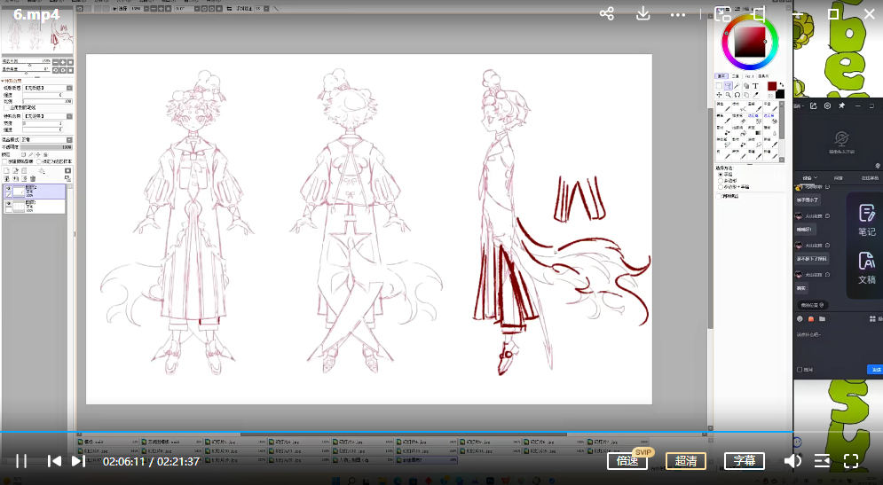Enter fullscreen mode for the video
The width and height of the screenshot is (883, 485).
851,461
